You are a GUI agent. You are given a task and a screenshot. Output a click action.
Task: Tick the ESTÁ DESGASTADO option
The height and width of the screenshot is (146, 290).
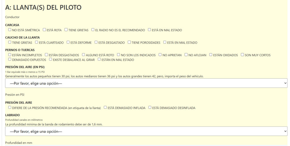coord(96,42)
